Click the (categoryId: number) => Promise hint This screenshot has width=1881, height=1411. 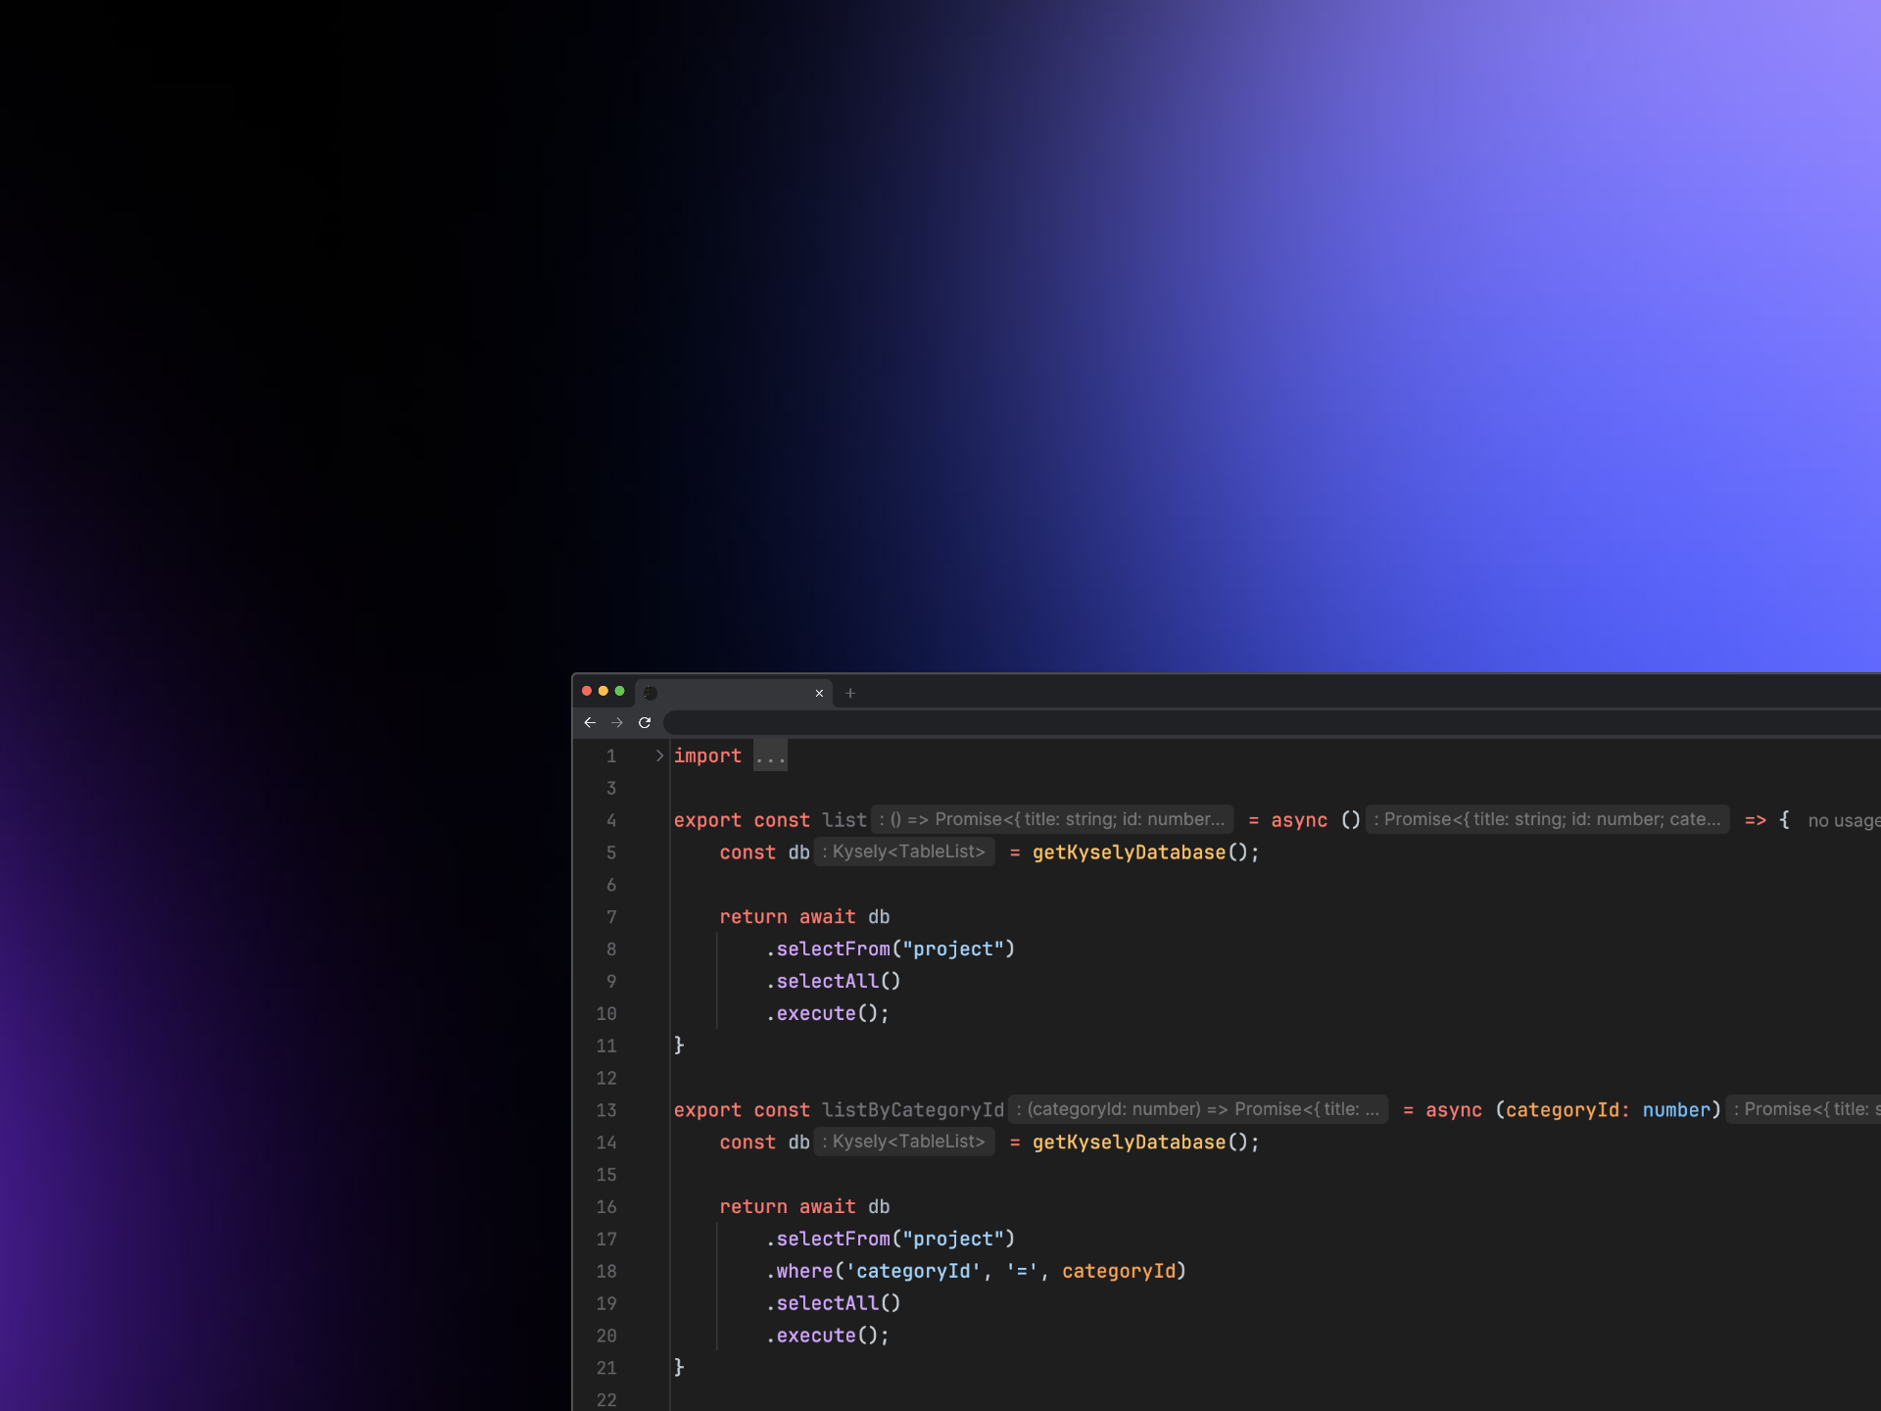(1198, 1109)
